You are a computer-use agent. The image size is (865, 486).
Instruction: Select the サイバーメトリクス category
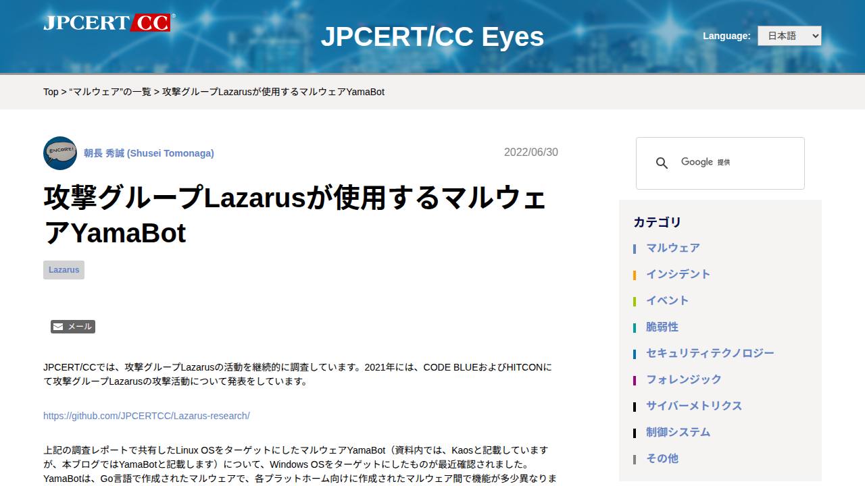694,406
